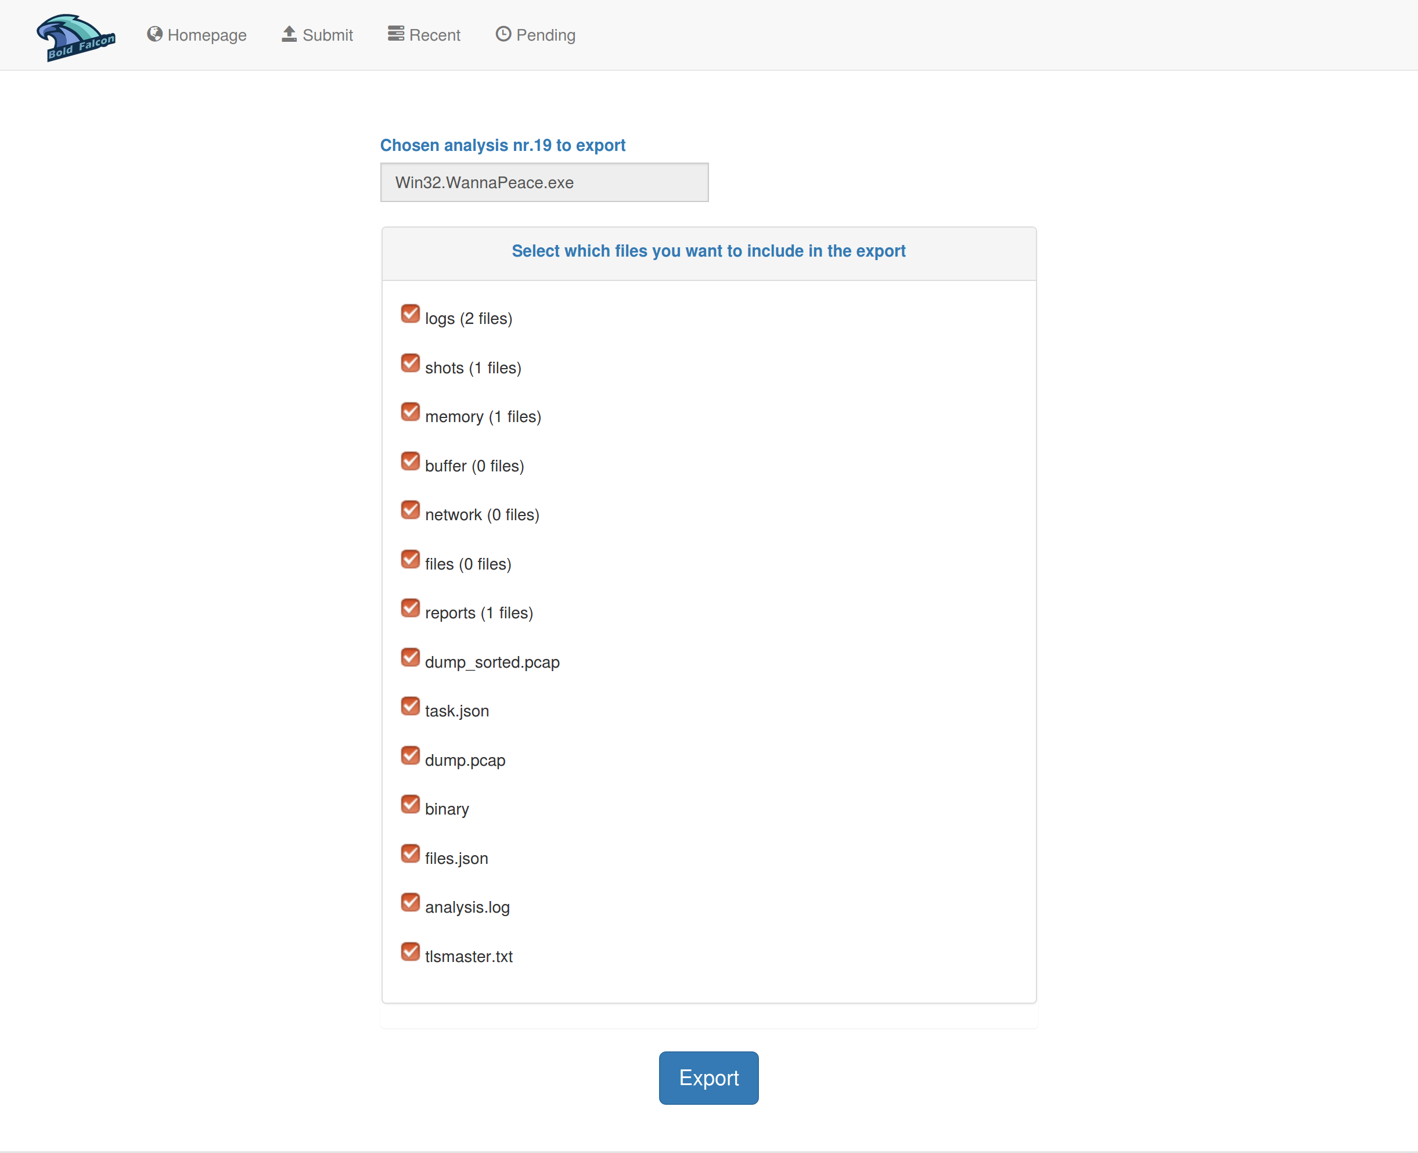Open the Recent analyses page
The width and height of the screenshot is (1418, 1153).
424,34
